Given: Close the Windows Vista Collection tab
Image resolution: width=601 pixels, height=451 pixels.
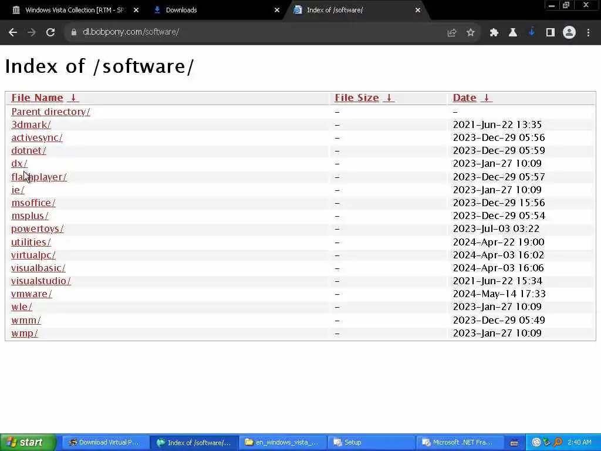Looking at the screenshot, I should tap(136, 10).
